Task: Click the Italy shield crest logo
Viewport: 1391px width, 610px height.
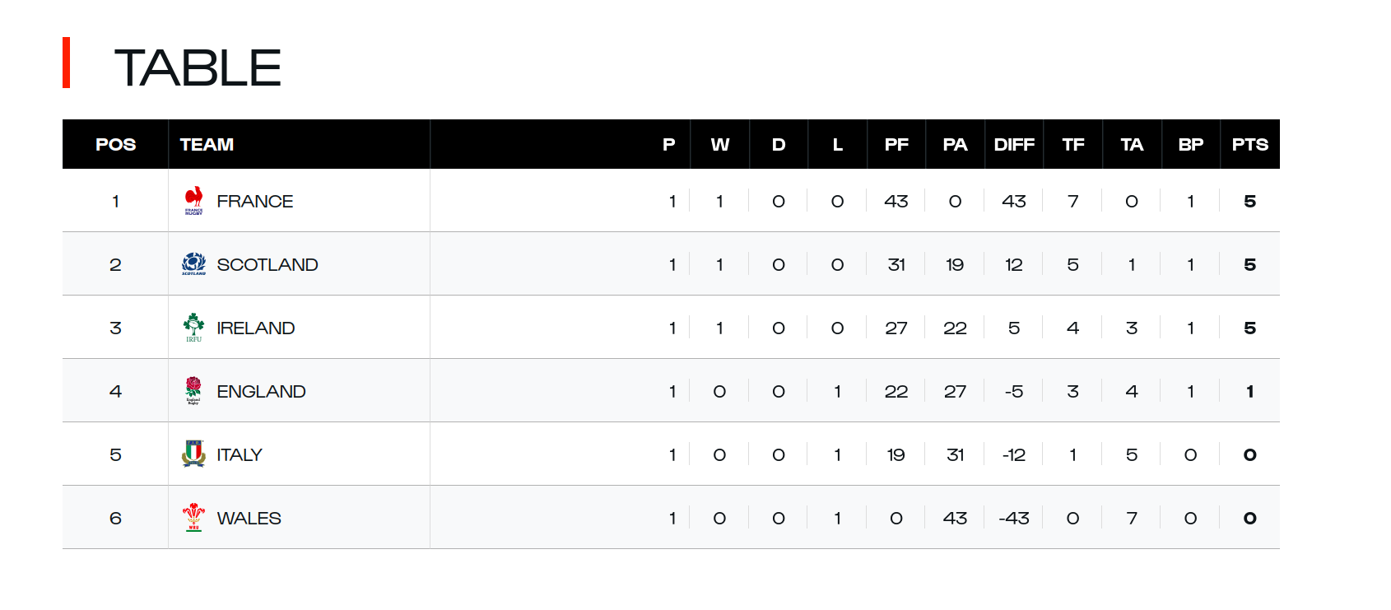Action: [193, 454]
